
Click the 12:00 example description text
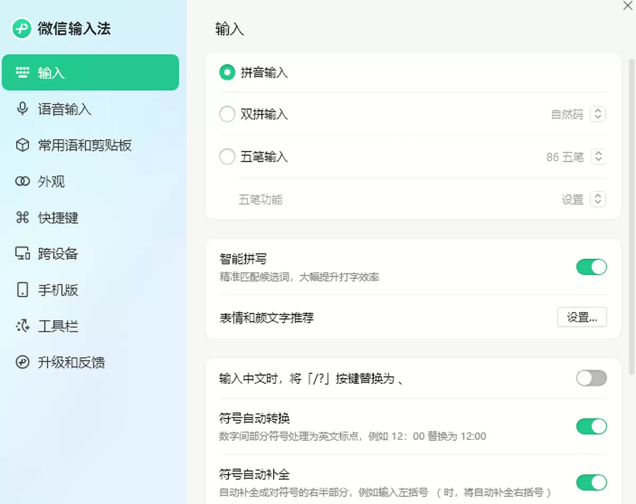pyautogui.click(x=352, y=436)
